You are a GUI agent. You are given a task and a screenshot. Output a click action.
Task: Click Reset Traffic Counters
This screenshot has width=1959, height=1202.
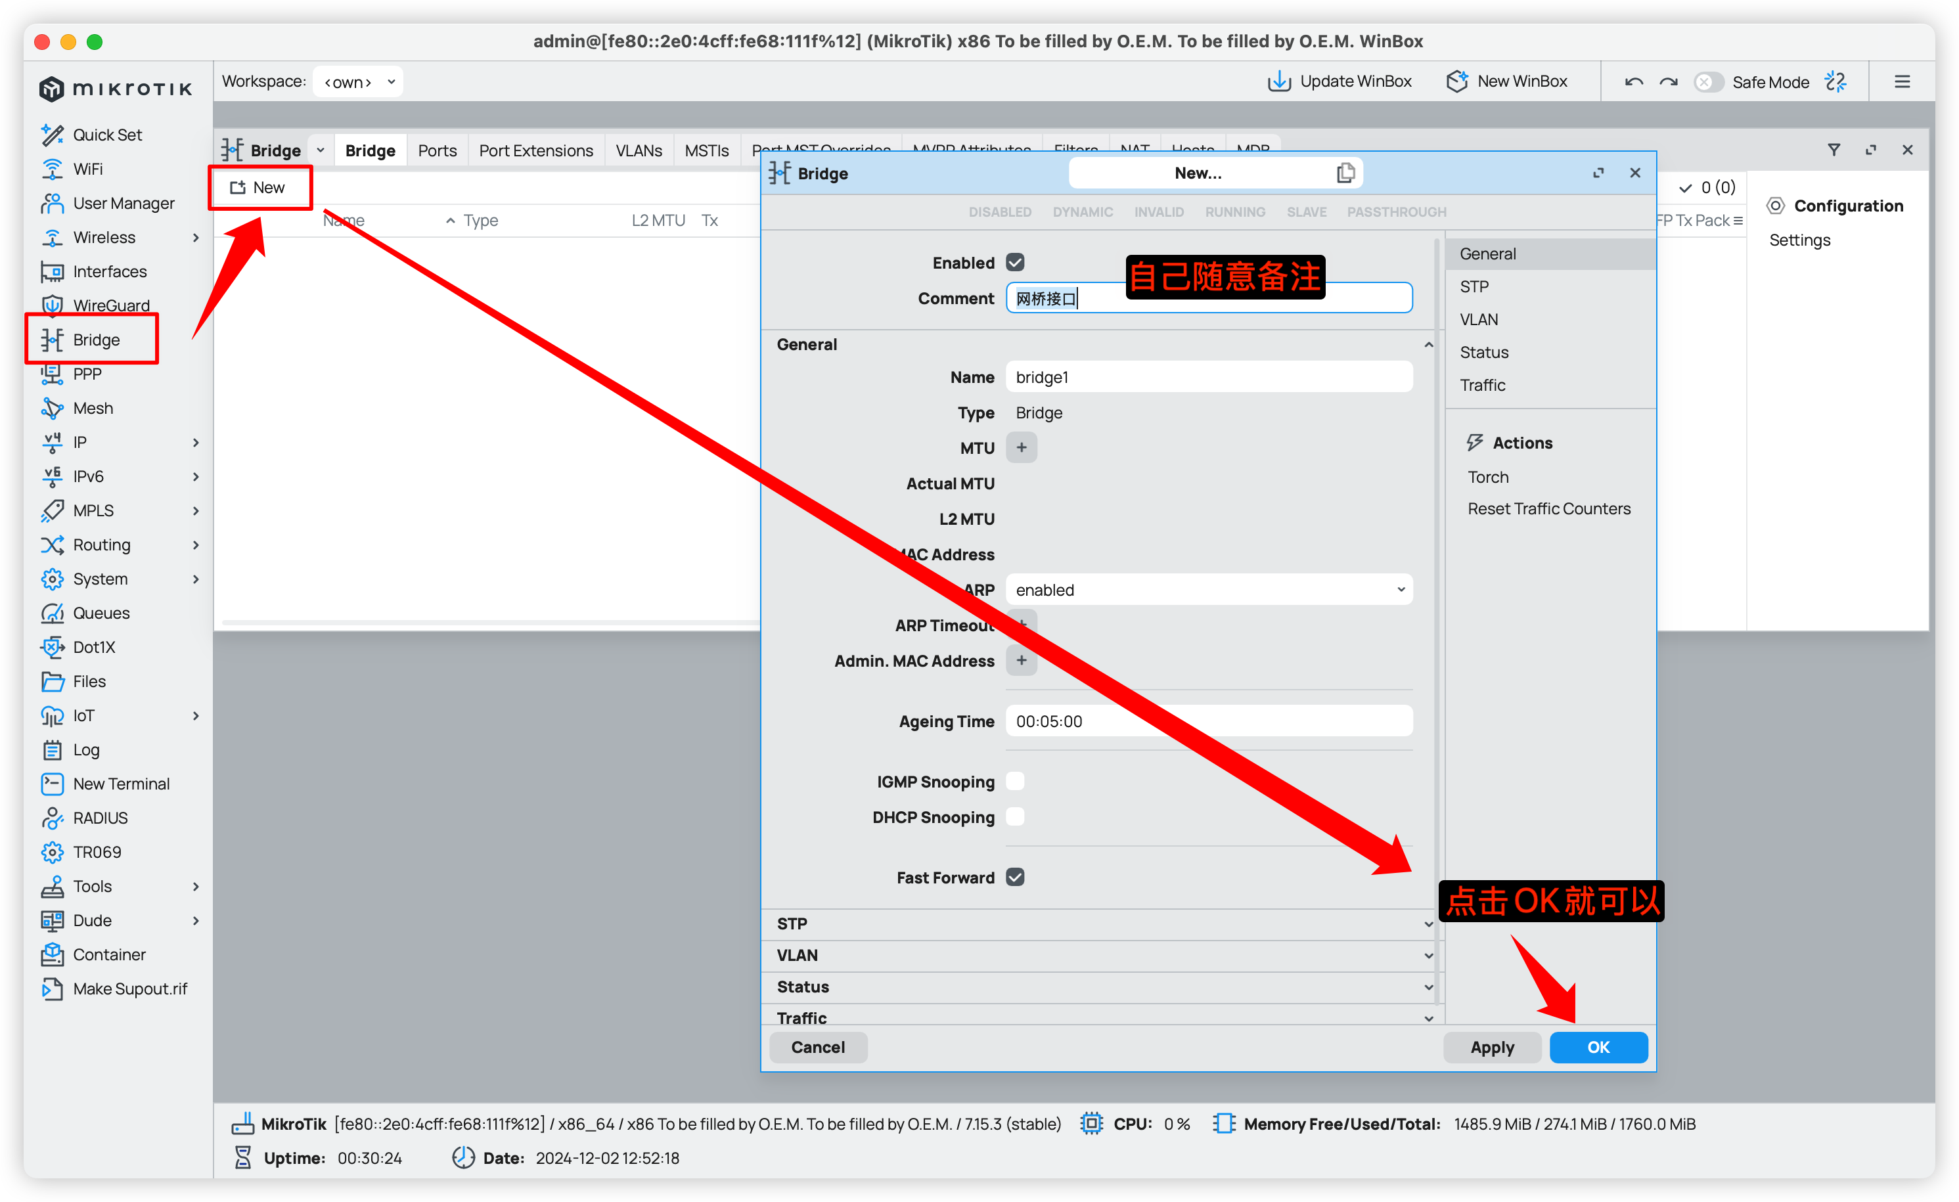(1549, 509)
